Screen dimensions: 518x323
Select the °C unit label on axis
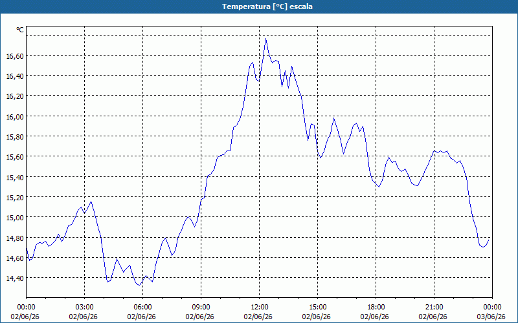click(20, 30)
